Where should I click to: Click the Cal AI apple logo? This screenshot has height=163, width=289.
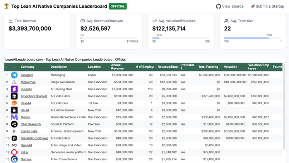pyautogui.click(x=14, y=110)
